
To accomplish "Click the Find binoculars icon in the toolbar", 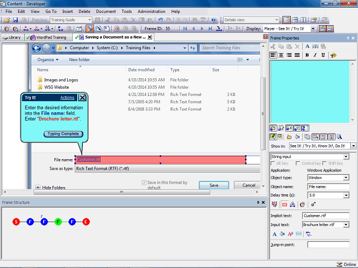I will point(195,20).
